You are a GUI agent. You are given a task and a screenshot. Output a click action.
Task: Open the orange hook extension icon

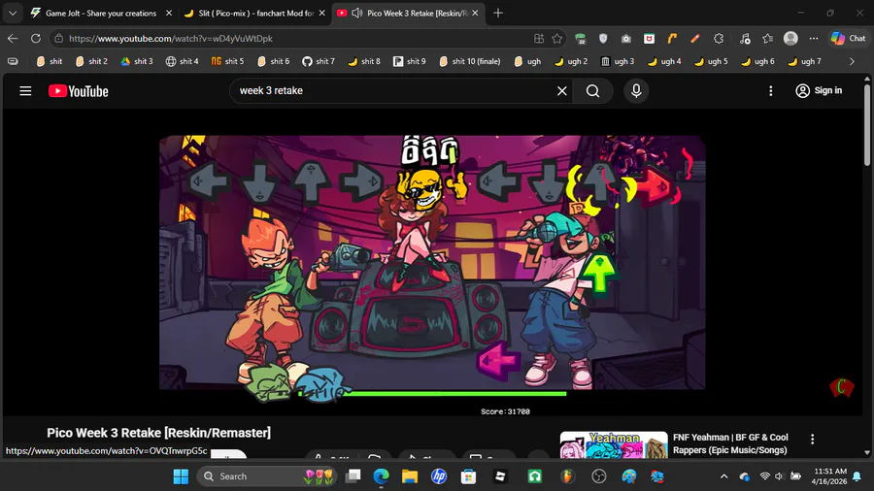[x=672, y=39]
